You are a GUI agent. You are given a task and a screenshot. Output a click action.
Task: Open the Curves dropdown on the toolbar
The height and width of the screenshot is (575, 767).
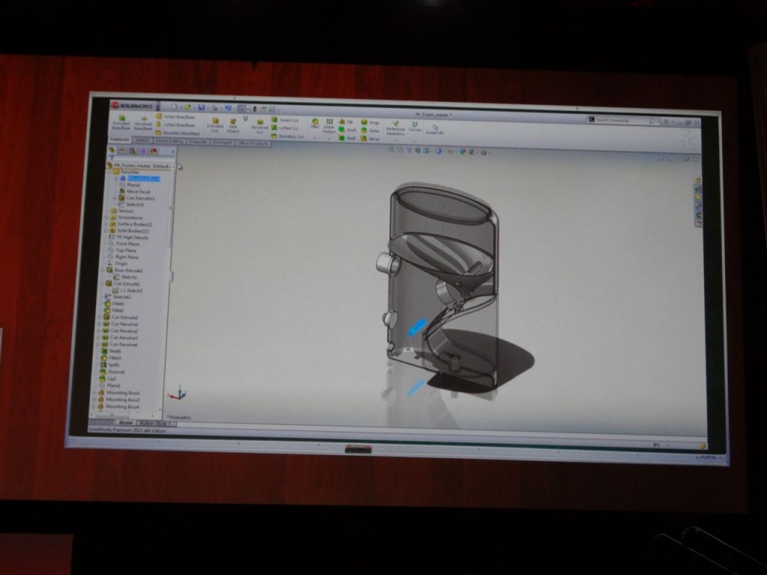(x=413, y=124)
